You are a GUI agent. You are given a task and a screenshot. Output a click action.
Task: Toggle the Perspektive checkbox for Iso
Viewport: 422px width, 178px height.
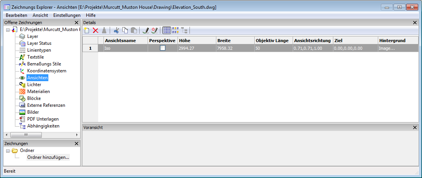tap(163, 48)
